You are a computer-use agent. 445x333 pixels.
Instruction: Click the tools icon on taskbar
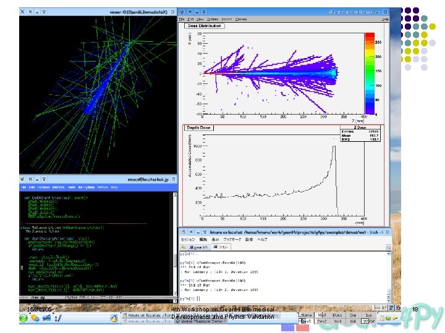[x=58, y=318]
